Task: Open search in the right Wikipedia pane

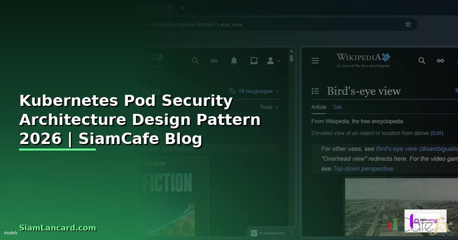Action: coord(422,61)
